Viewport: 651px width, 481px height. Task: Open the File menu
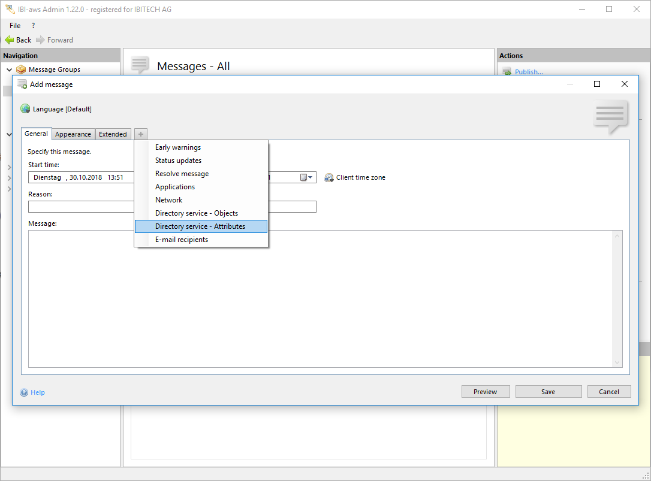click(15, 26)
